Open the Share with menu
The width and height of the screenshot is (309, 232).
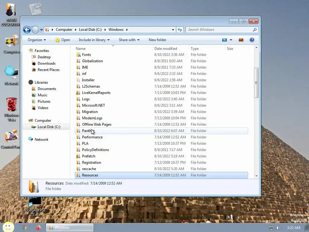[129, 40]
